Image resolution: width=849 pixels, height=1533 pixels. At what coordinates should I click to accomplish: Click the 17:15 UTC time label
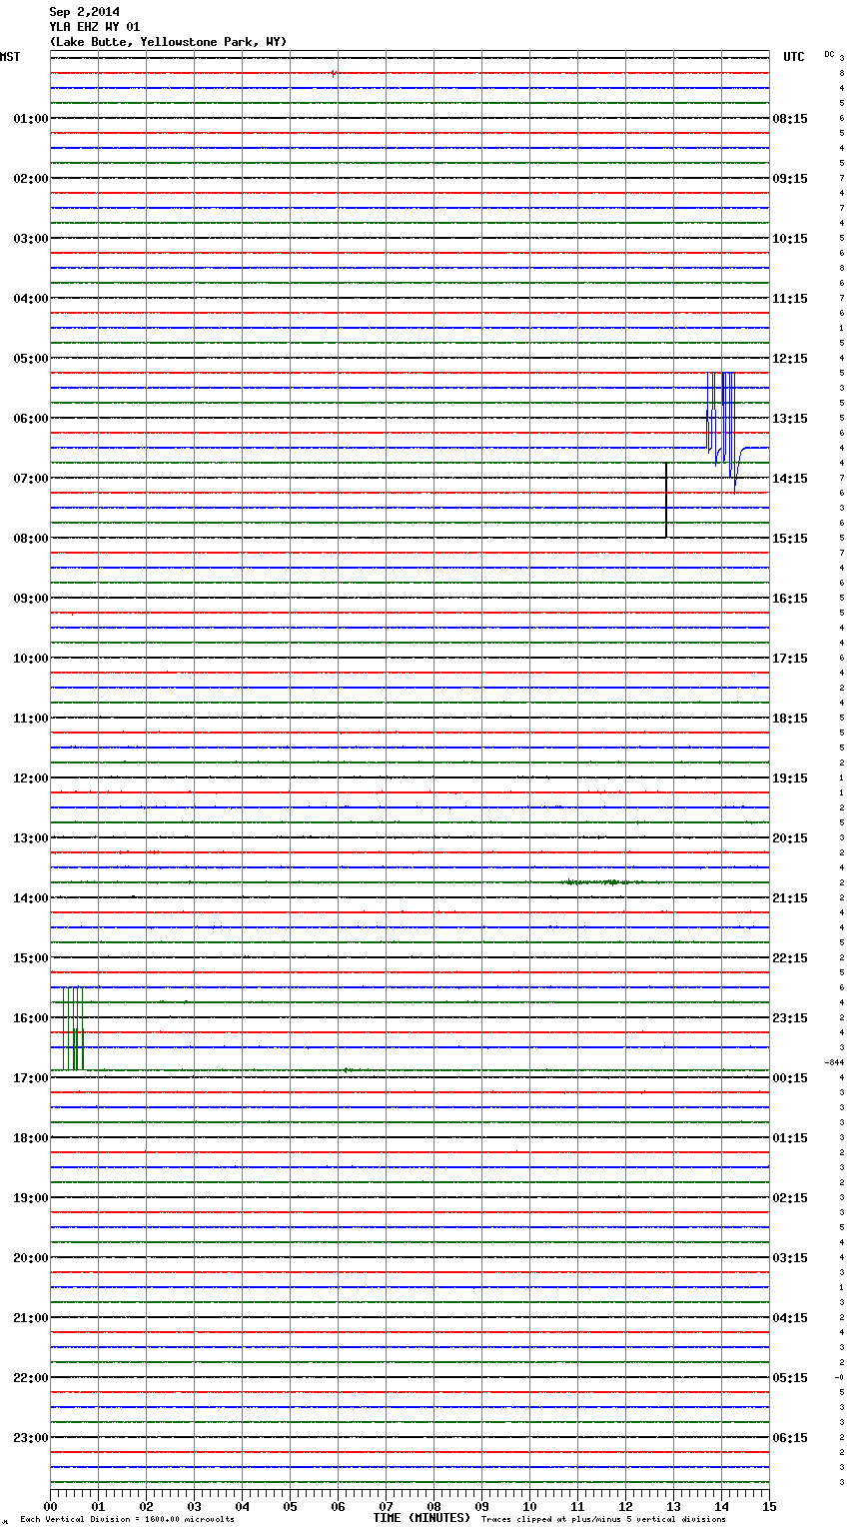coord(790,659)
